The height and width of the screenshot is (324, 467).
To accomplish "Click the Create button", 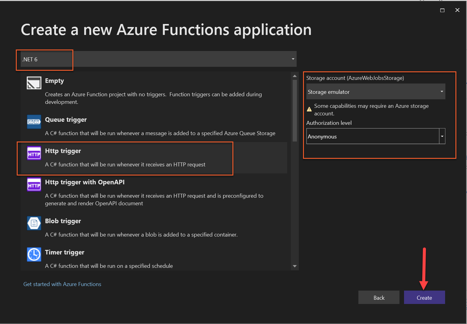I will click(x=424, y=298).
